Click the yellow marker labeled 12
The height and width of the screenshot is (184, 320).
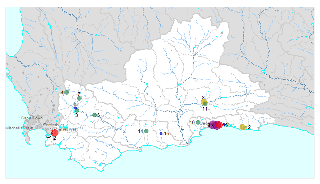click(242, 127)
